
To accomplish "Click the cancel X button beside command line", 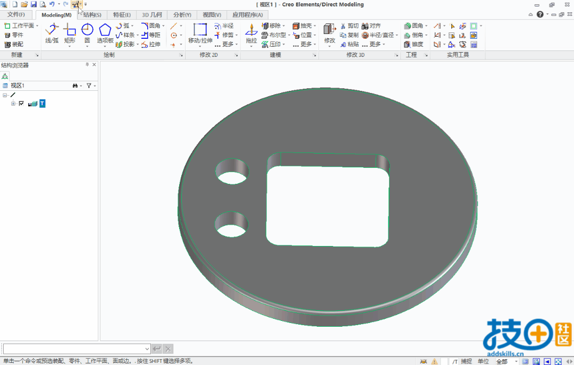I will point(168,349).
